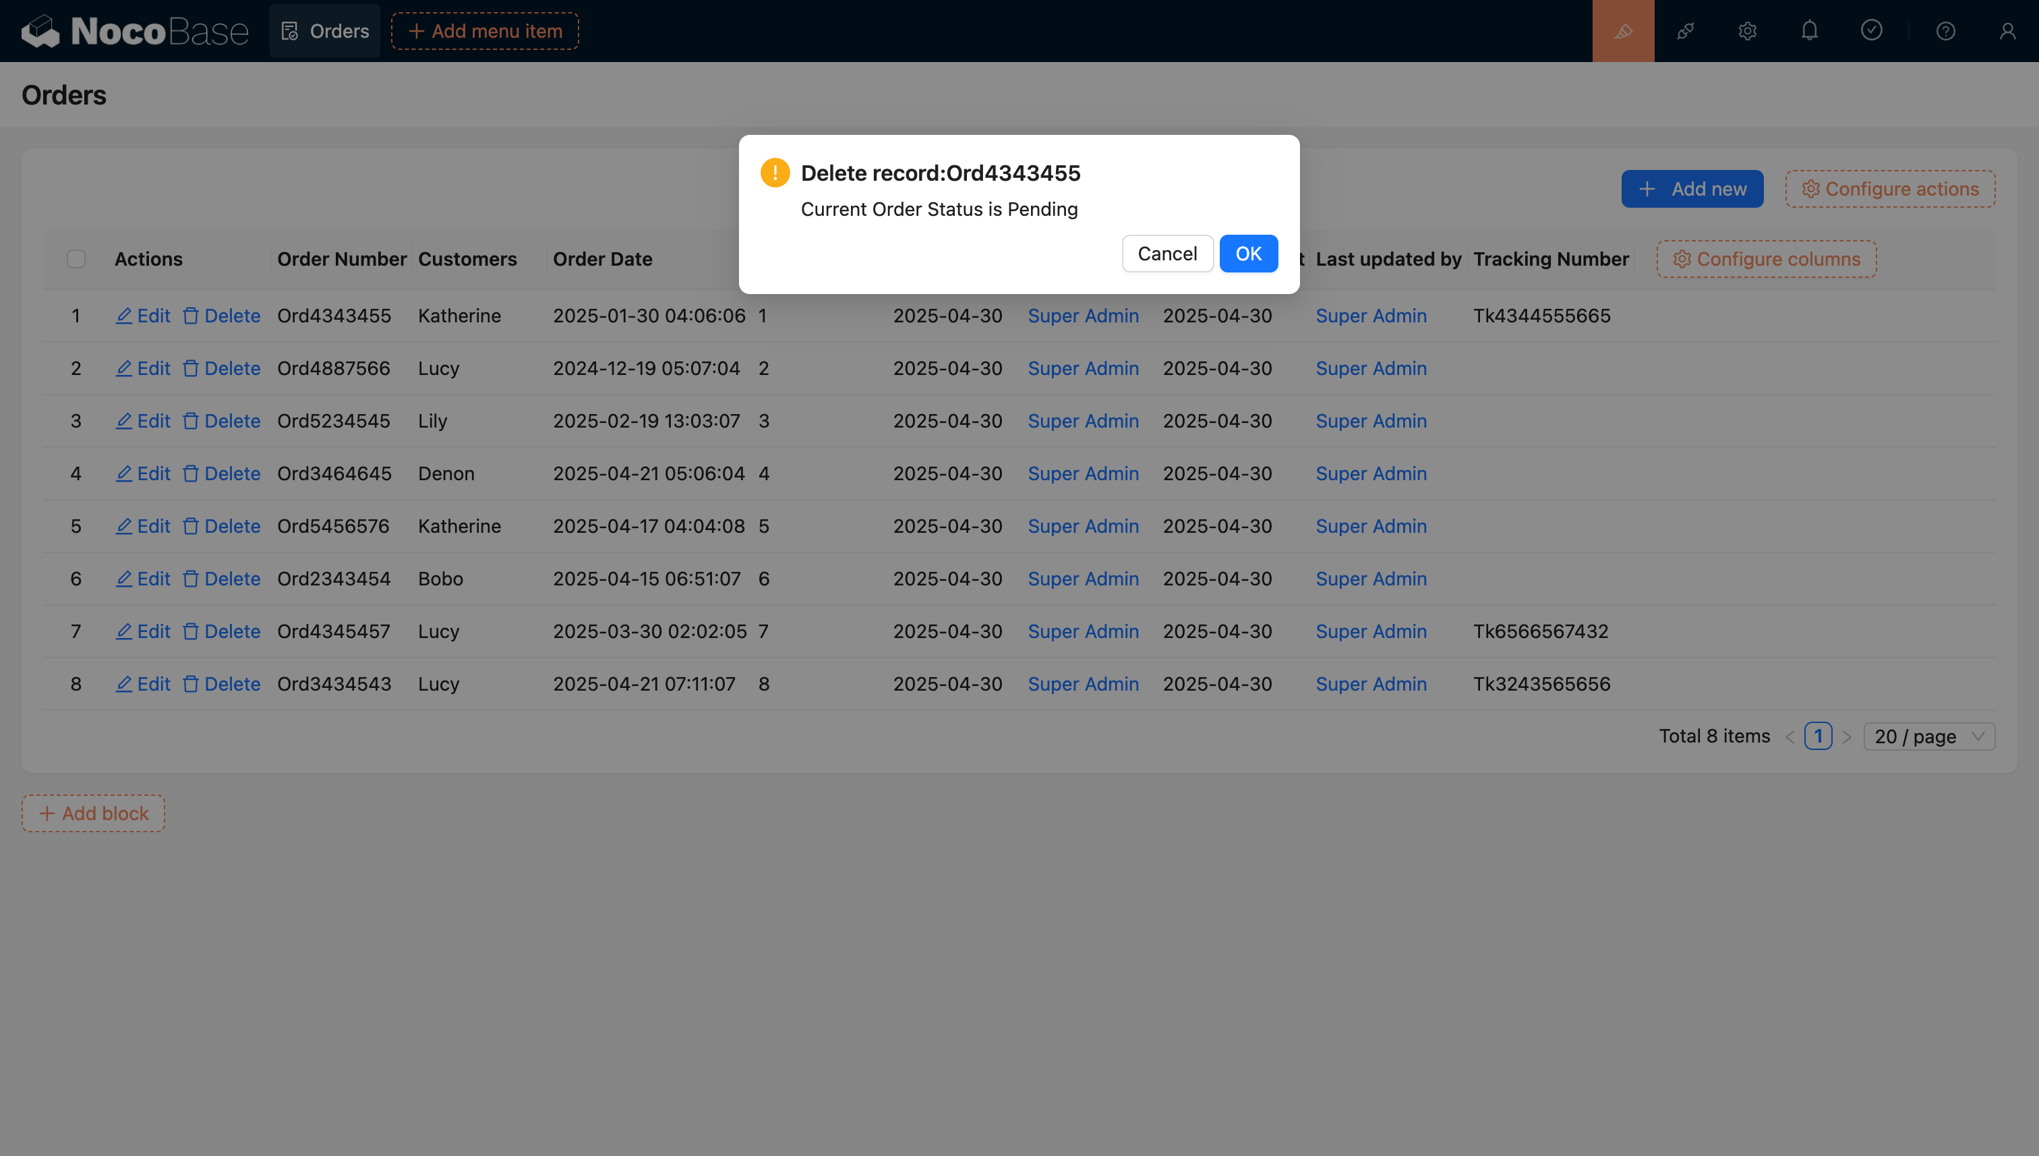
Task: Click the UI editor highlighter icon
Action: [x=1623, y=31]
